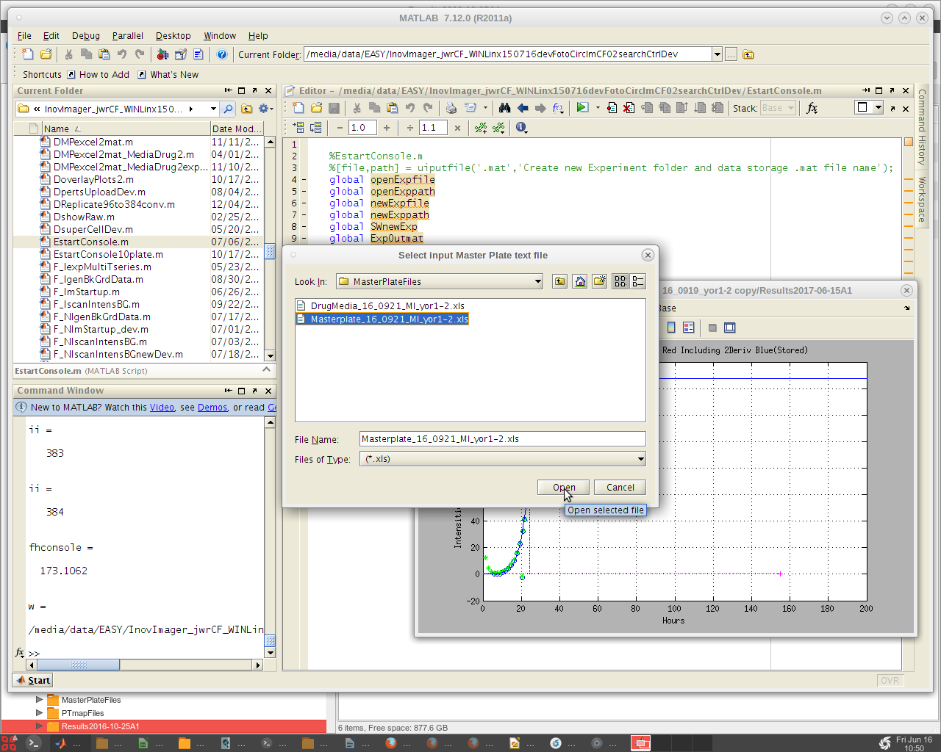Switch file dialog to Details view
The height and width of the screenshot is (752, 941).
(x=638, y=281)
